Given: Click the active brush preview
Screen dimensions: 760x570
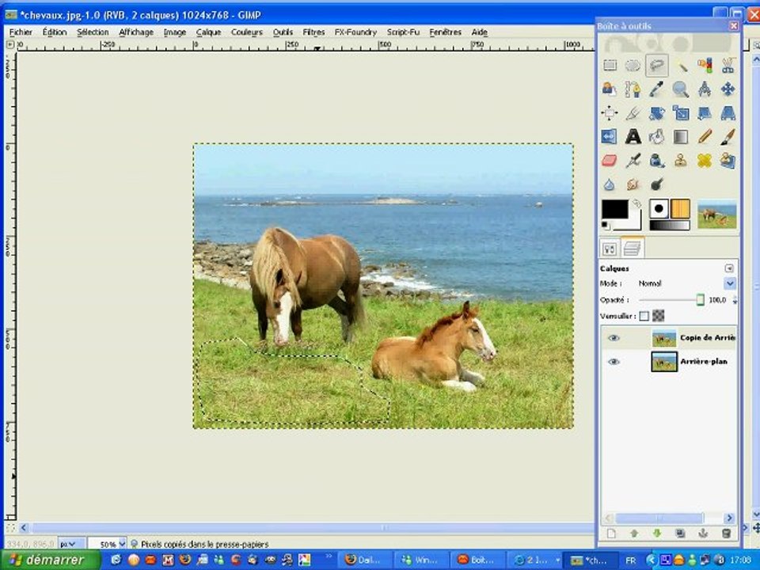Looking at the screenshot, I should (x=659, y=209).
